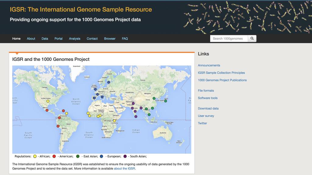Click the green marker in Vietnam
Viewport: 312px width, 175px height.
tap(149, 115)
